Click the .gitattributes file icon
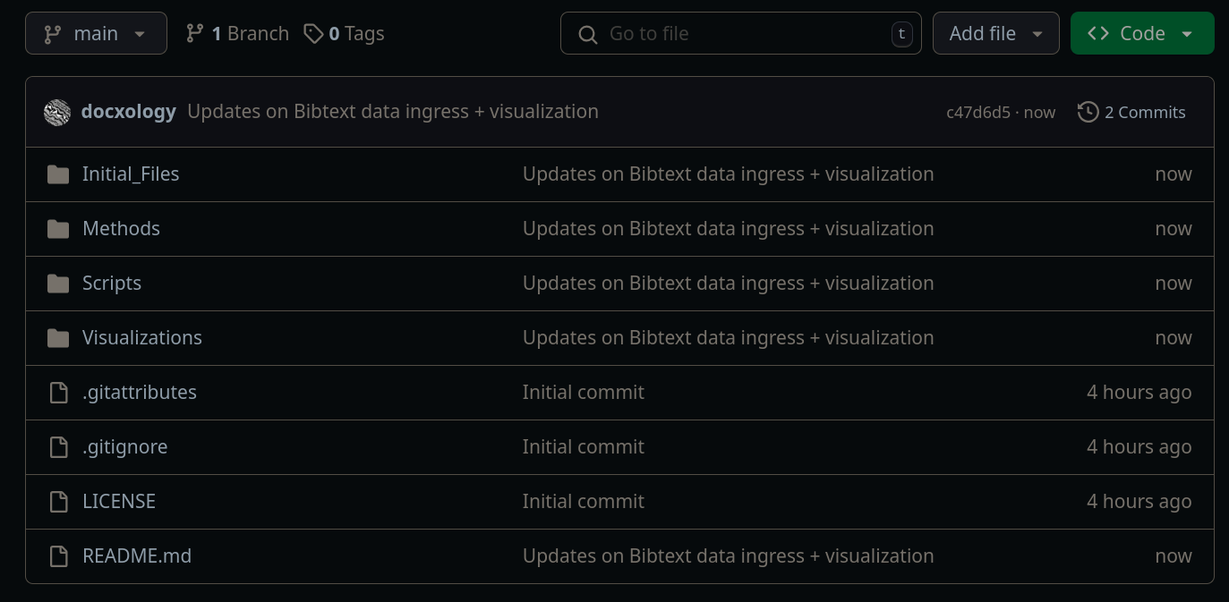 (x=58, y=393)
